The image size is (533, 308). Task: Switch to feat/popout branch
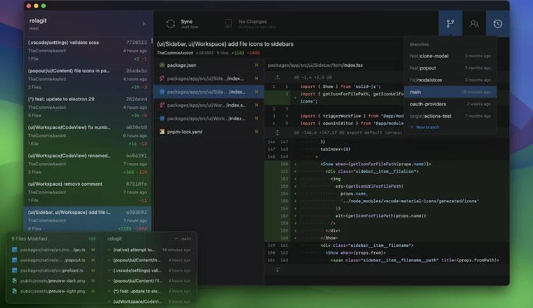[x=450, y=68]
